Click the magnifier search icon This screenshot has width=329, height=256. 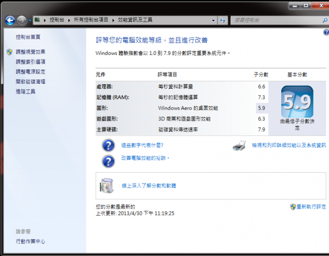coord(325,21)
